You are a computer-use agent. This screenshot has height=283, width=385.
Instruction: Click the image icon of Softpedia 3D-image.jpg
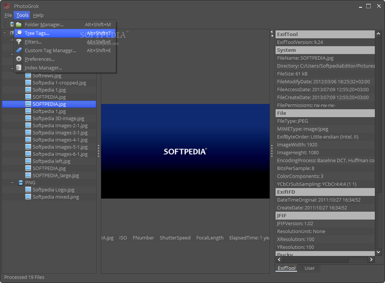point(28,119)
